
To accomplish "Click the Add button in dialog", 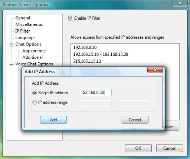I will (53, 119).
